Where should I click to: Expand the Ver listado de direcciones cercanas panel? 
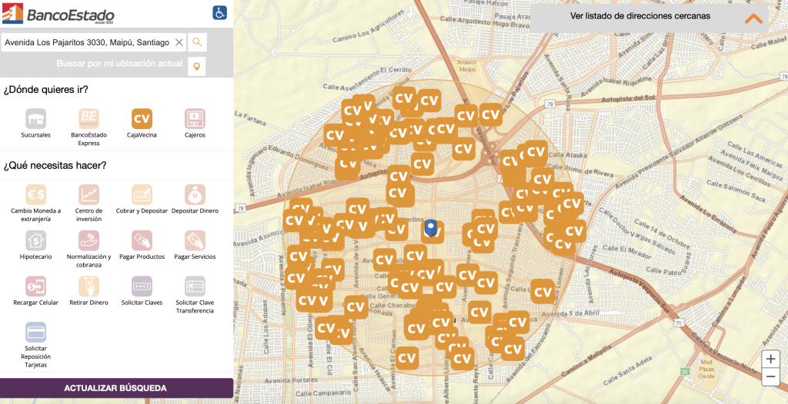[x=649, y=18]
